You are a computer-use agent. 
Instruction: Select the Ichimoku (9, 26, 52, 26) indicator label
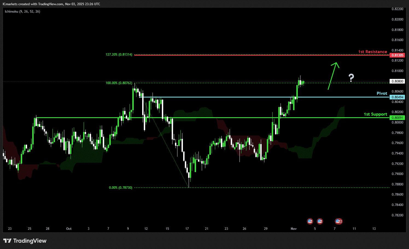22,12
